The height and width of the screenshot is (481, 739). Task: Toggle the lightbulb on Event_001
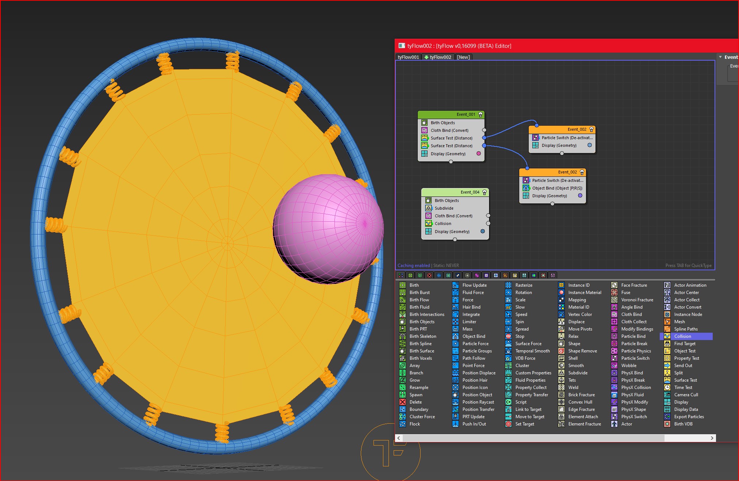(480, 114)
